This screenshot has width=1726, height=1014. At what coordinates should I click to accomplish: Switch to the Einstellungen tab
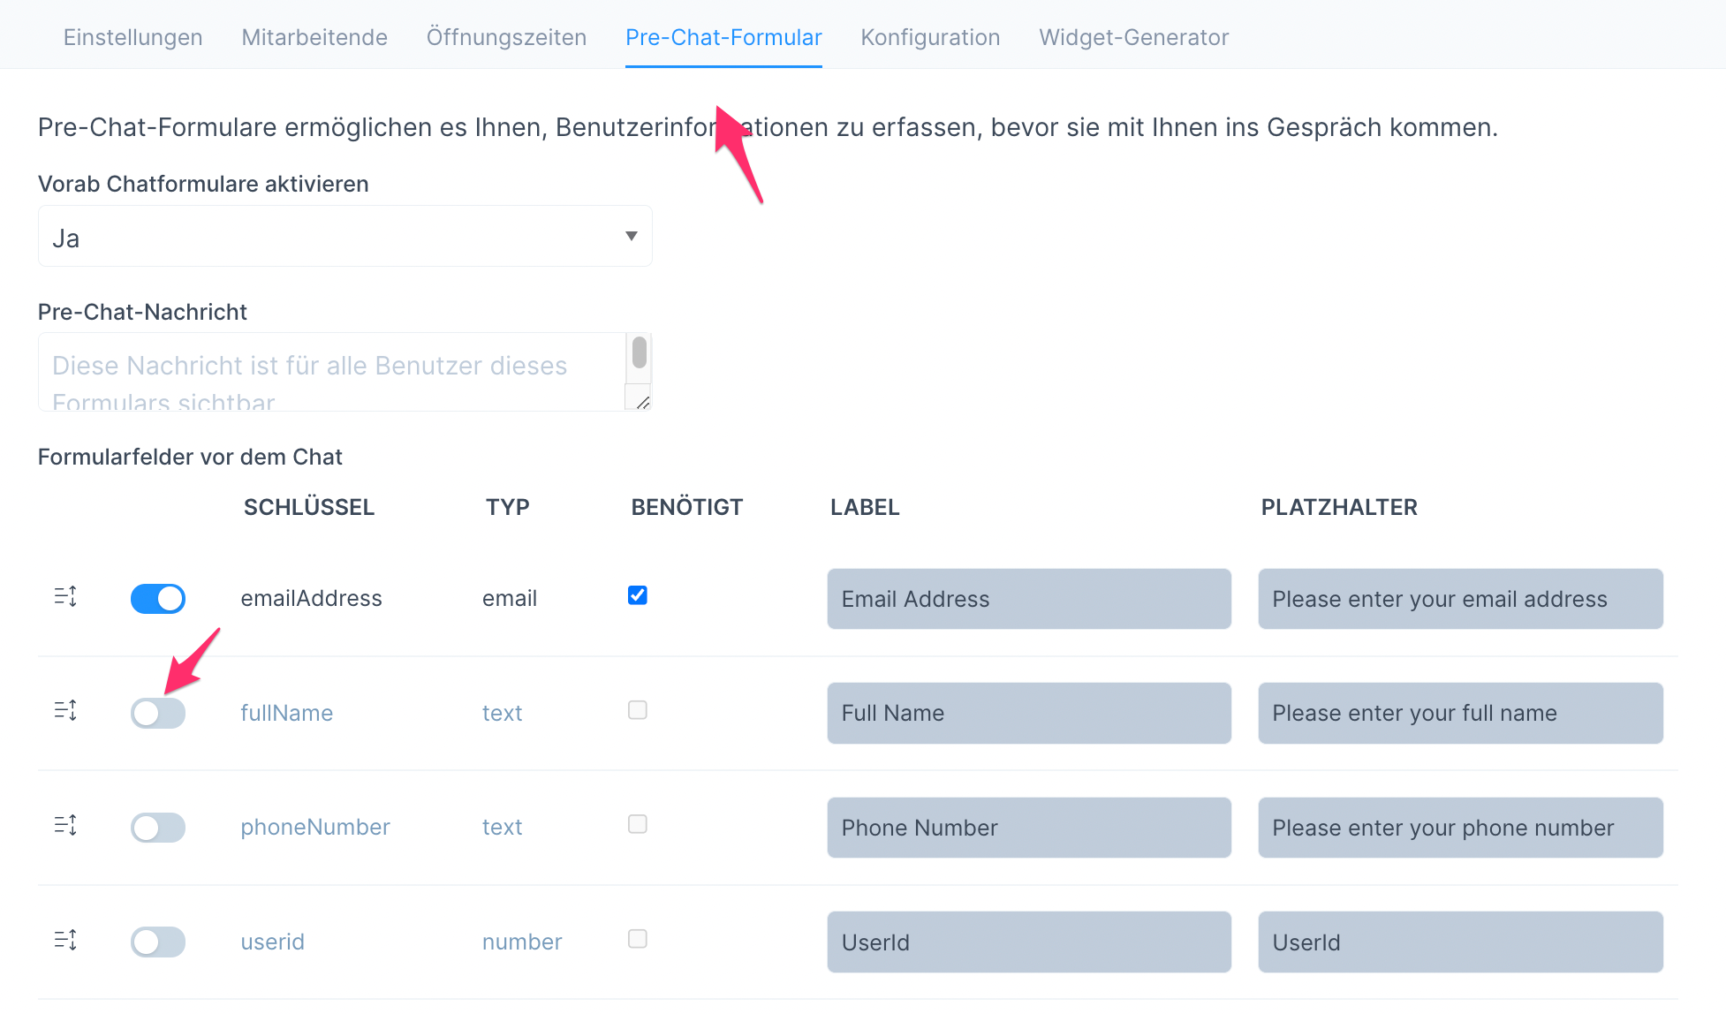coord(132,37)
